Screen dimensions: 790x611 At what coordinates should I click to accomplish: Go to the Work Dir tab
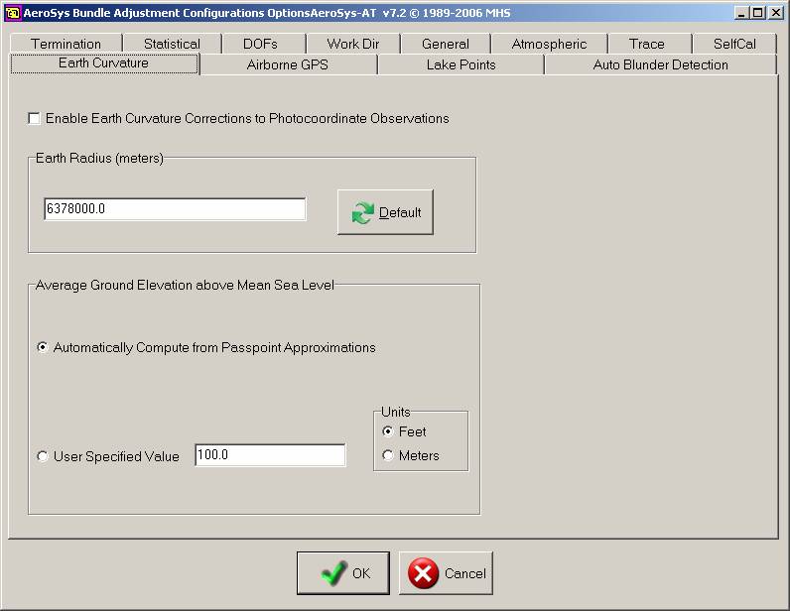[352, 44]
